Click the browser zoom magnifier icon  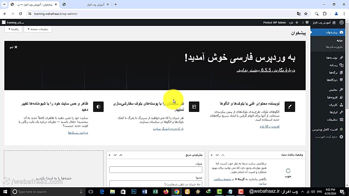[x=317, y=14]
